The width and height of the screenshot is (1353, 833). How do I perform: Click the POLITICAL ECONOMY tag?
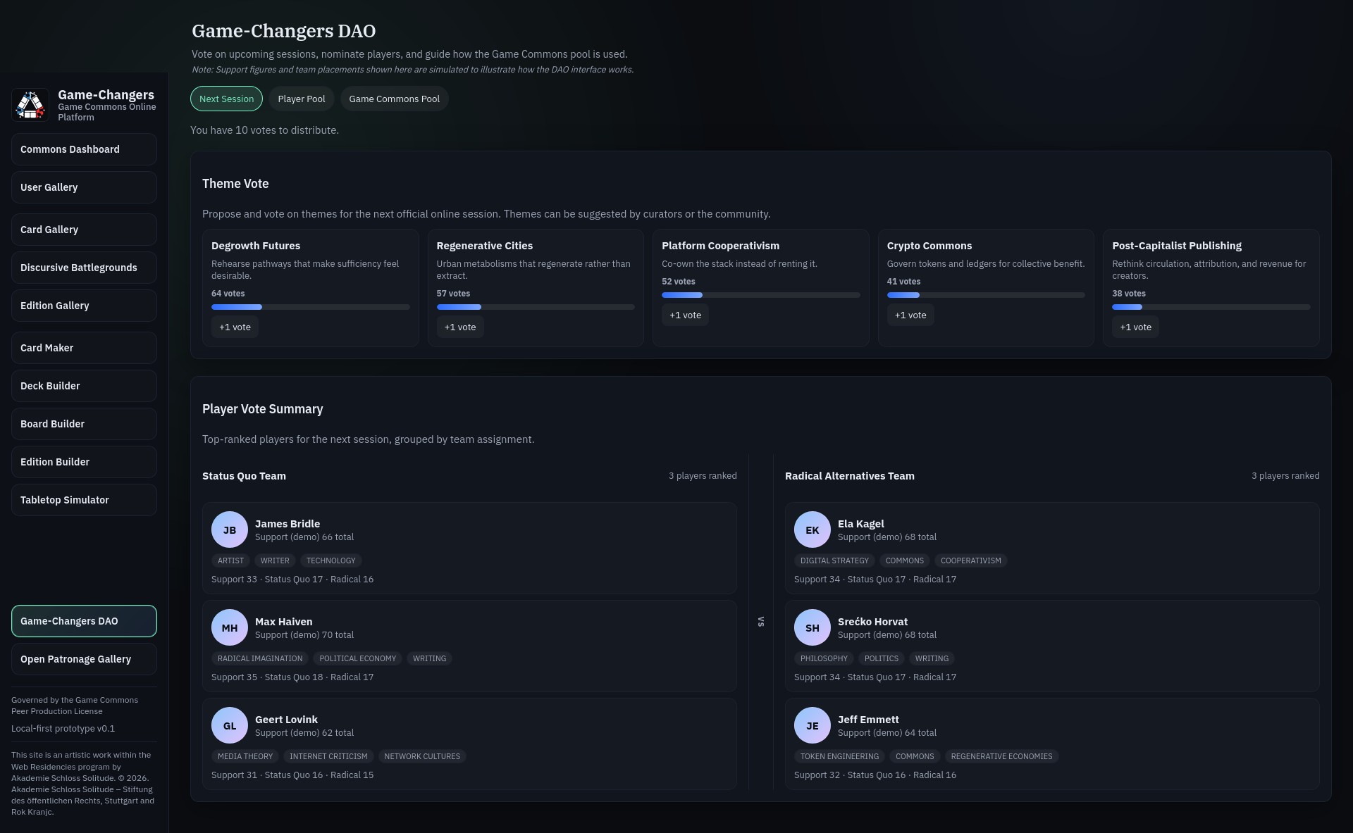(x=357, y=658)
